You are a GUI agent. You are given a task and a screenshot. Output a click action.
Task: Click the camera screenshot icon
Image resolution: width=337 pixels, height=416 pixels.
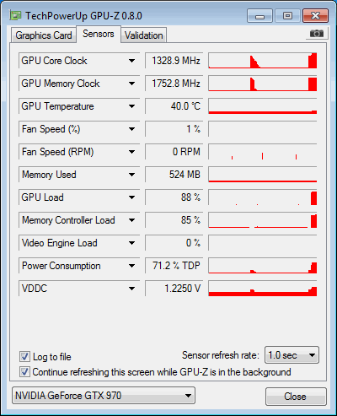(316, 34)
